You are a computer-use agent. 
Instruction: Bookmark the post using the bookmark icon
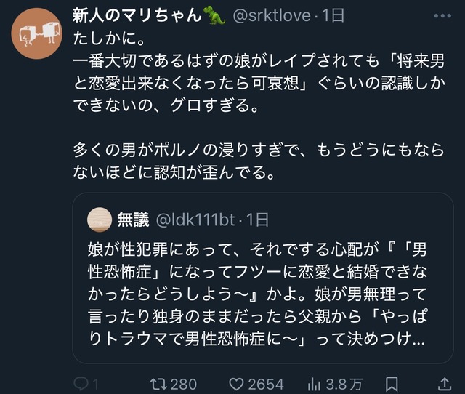pos(391,383)
